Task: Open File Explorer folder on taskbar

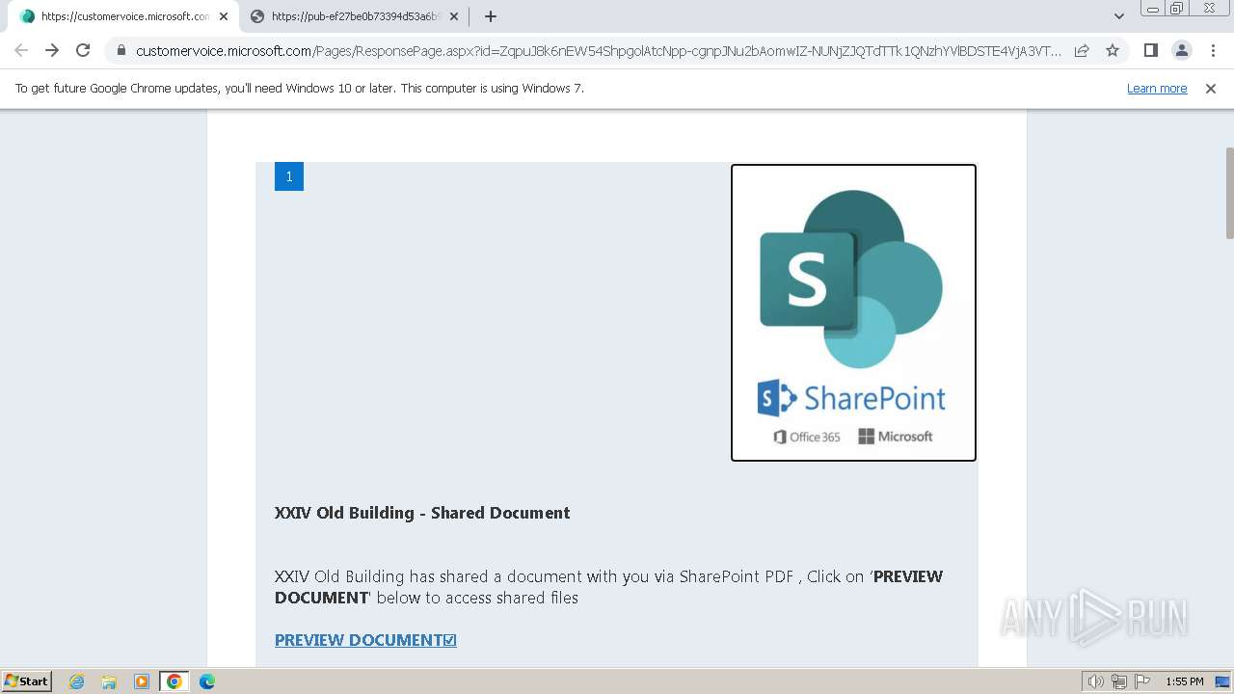Action: tap(109, 681)
